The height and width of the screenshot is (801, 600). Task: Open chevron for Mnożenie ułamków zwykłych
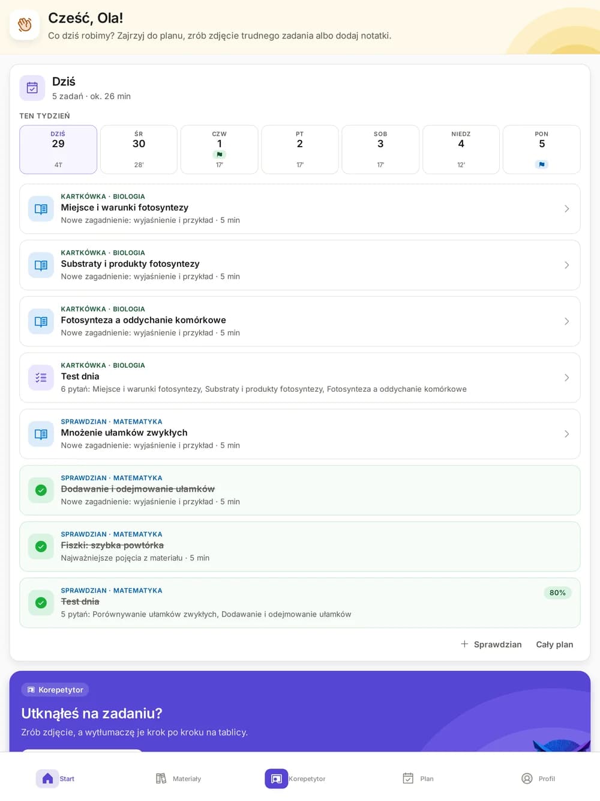click(x=566, y=434)
